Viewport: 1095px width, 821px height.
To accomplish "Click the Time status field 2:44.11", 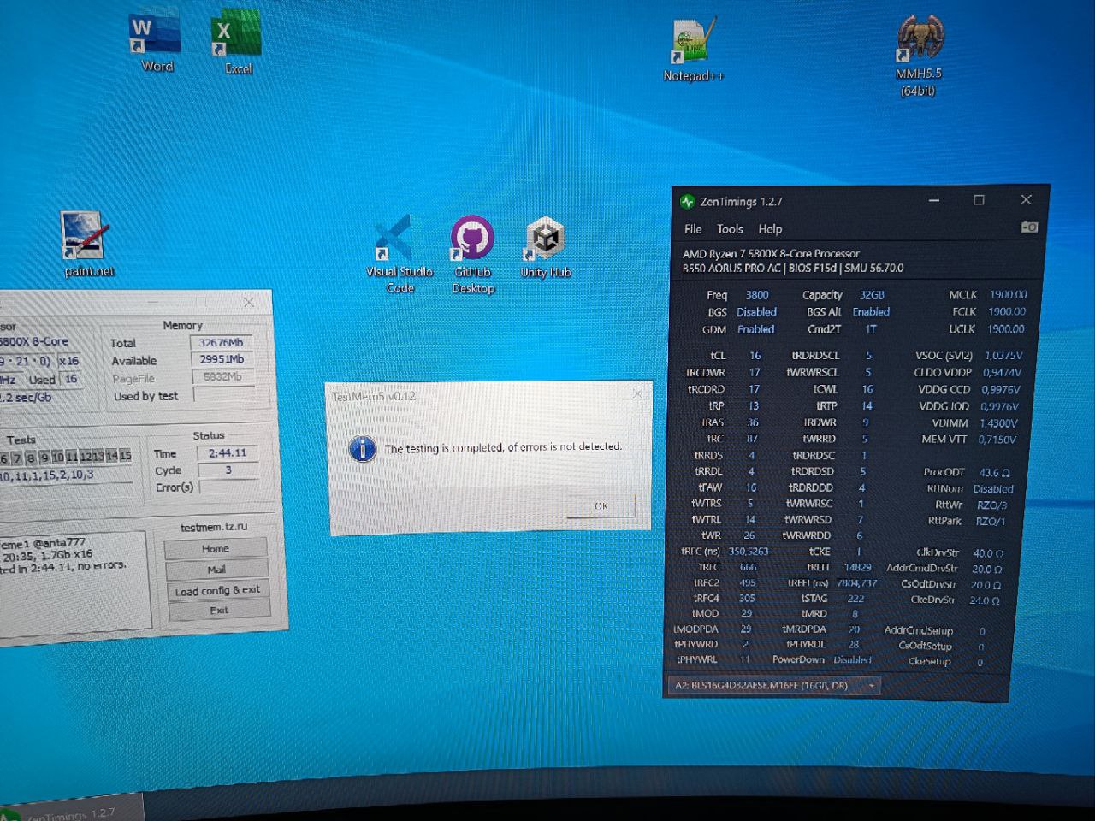I will pyautogui.click(x=228, y=452).
